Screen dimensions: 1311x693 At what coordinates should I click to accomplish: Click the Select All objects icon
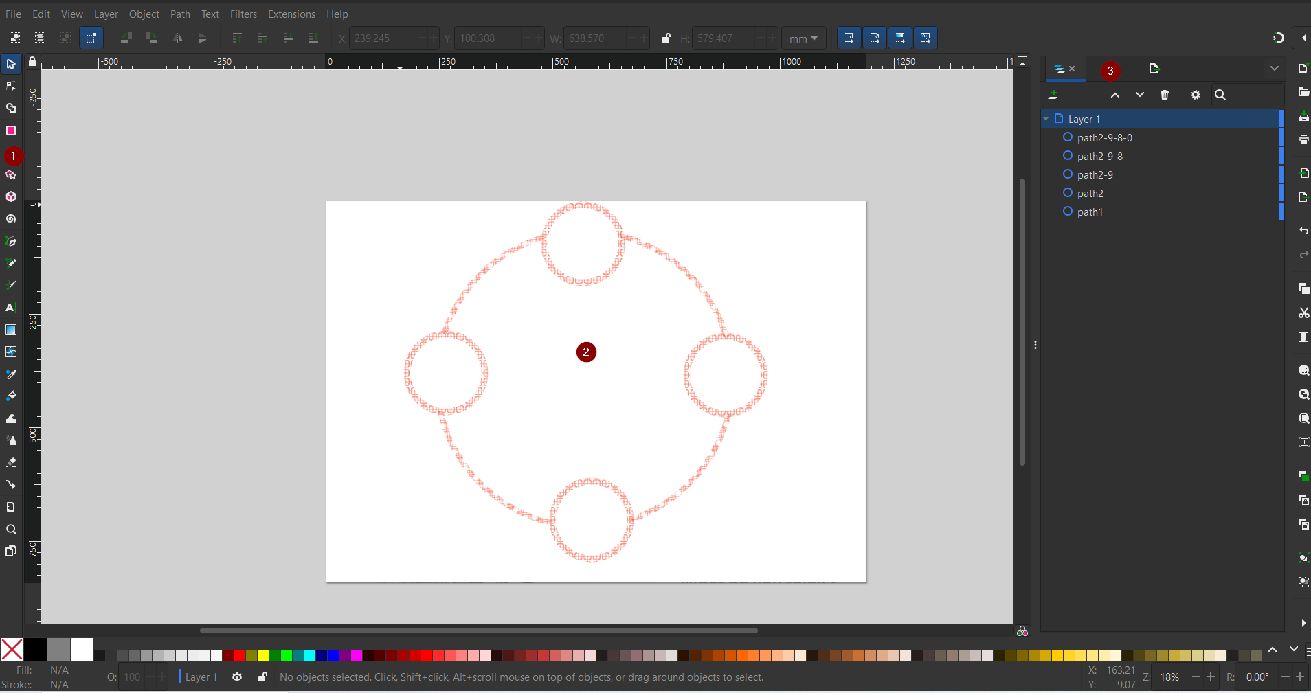pos(14,38)
